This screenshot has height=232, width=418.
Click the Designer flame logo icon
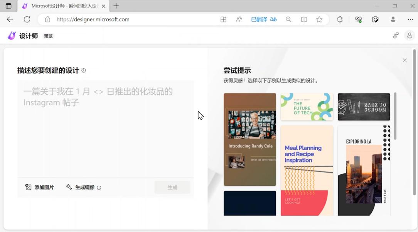[11, 35]
